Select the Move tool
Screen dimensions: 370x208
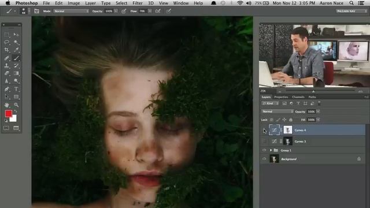(x=16, y=35)
